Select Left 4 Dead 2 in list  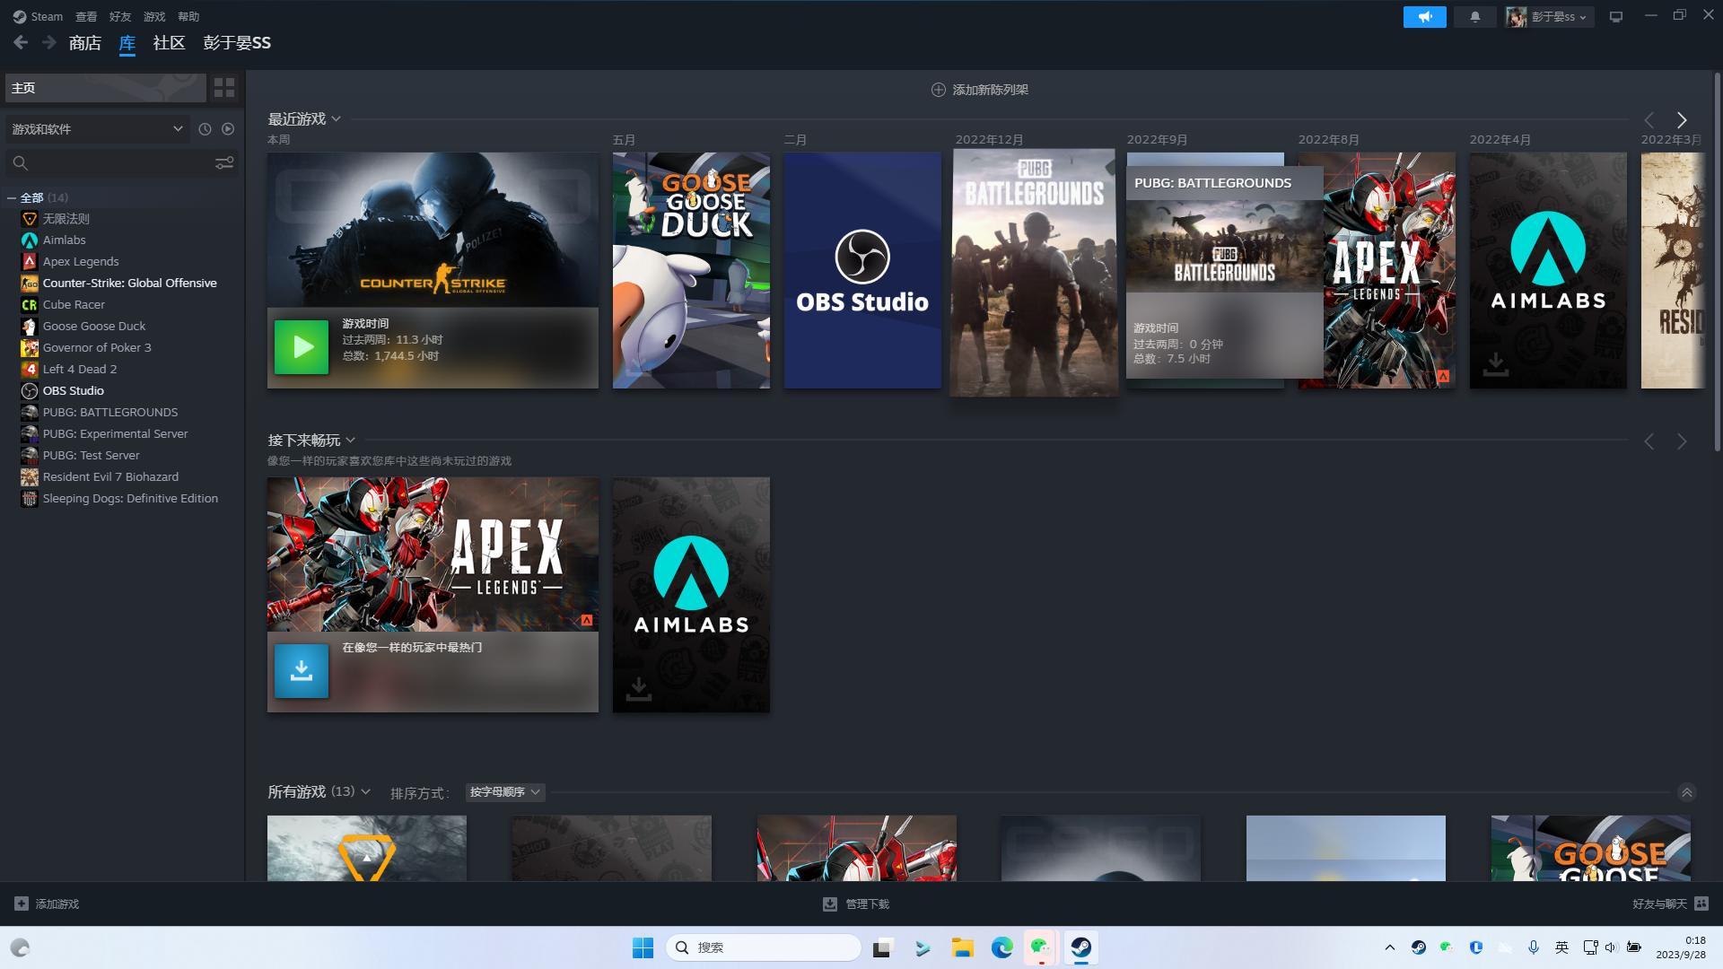(80, 369)
